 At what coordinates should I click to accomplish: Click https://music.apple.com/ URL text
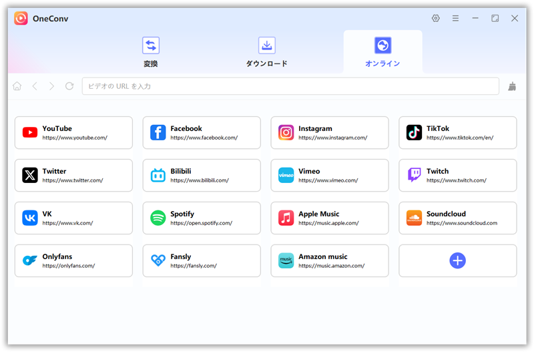point(328,223)
